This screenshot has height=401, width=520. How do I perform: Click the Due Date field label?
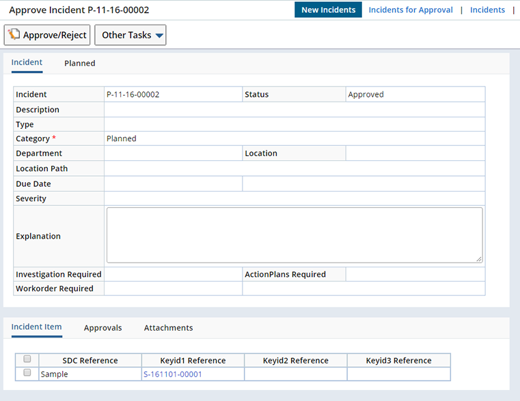[33, 184]
